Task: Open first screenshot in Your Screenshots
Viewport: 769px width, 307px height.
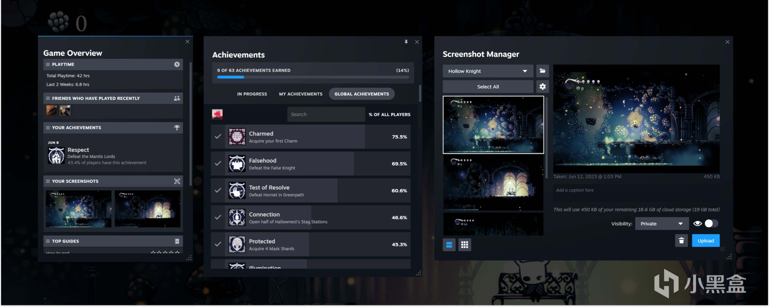Action: [78, 209]
